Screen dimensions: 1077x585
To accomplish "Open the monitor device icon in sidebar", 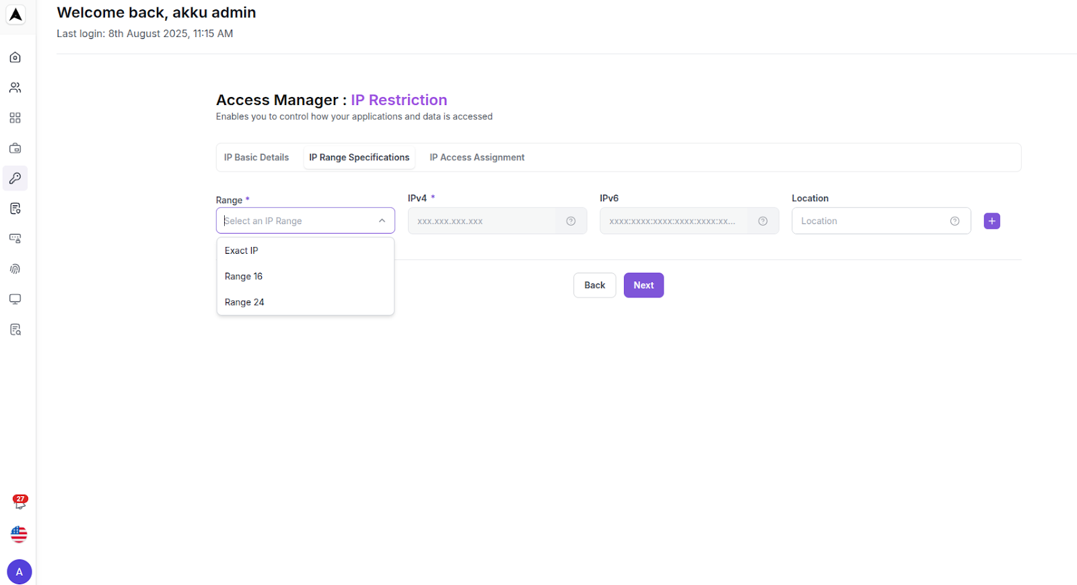I will point(15,299).
